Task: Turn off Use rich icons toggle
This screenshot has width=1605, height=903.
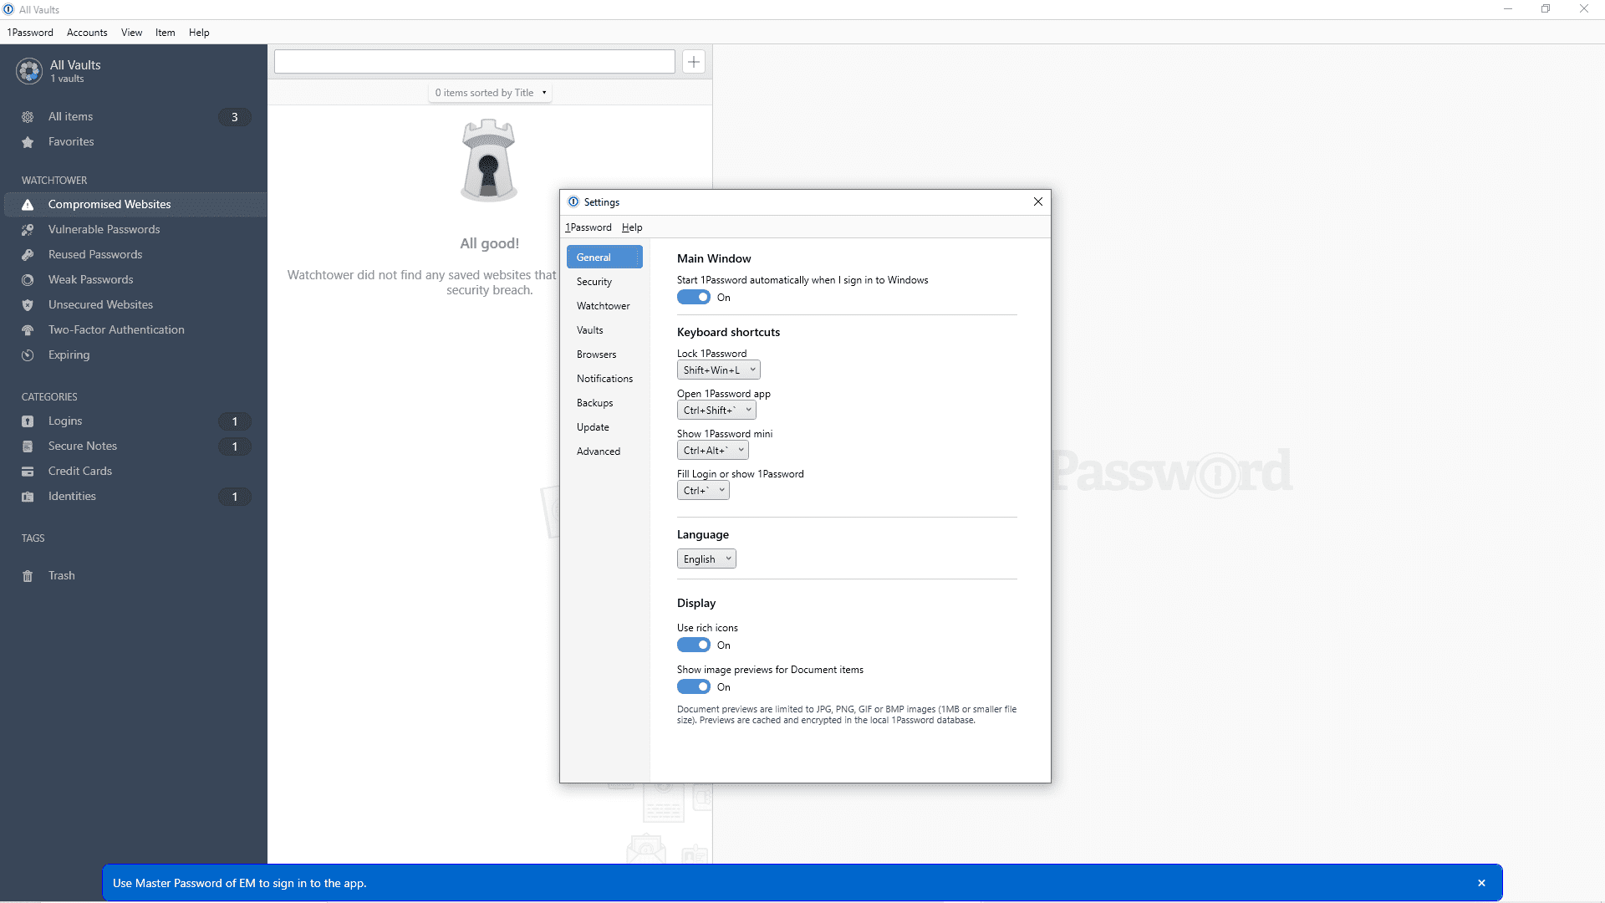Action: pyautogui.click(x=694, y=645)
